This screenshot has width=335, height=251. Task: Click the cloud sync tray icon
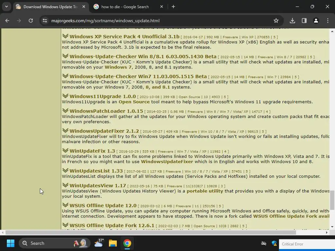point(264,243)
